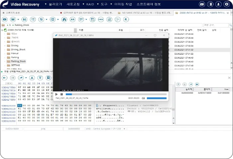Click the bookmark icon in hex toolbar

[x=49, y=78]
